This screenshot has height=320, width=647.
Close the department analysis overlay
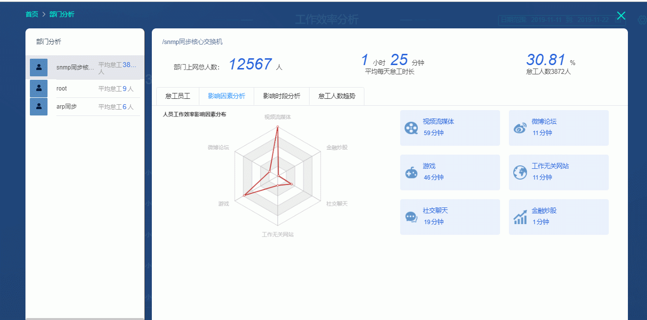click(621, 16)
